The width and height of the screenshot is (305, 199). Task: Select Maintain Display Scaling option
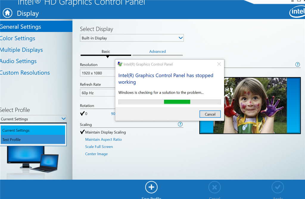(103, 132)
